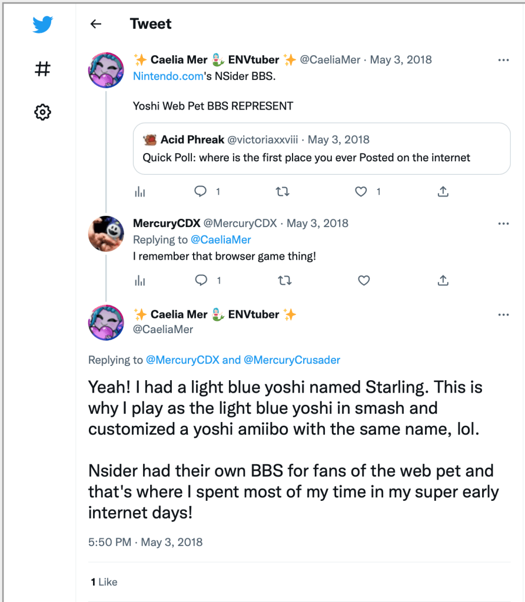The width and height of the screenshot is (525, 602).
Task: Like the Yoshi Web Pet BBS tweet
Action: coord(362,191)
